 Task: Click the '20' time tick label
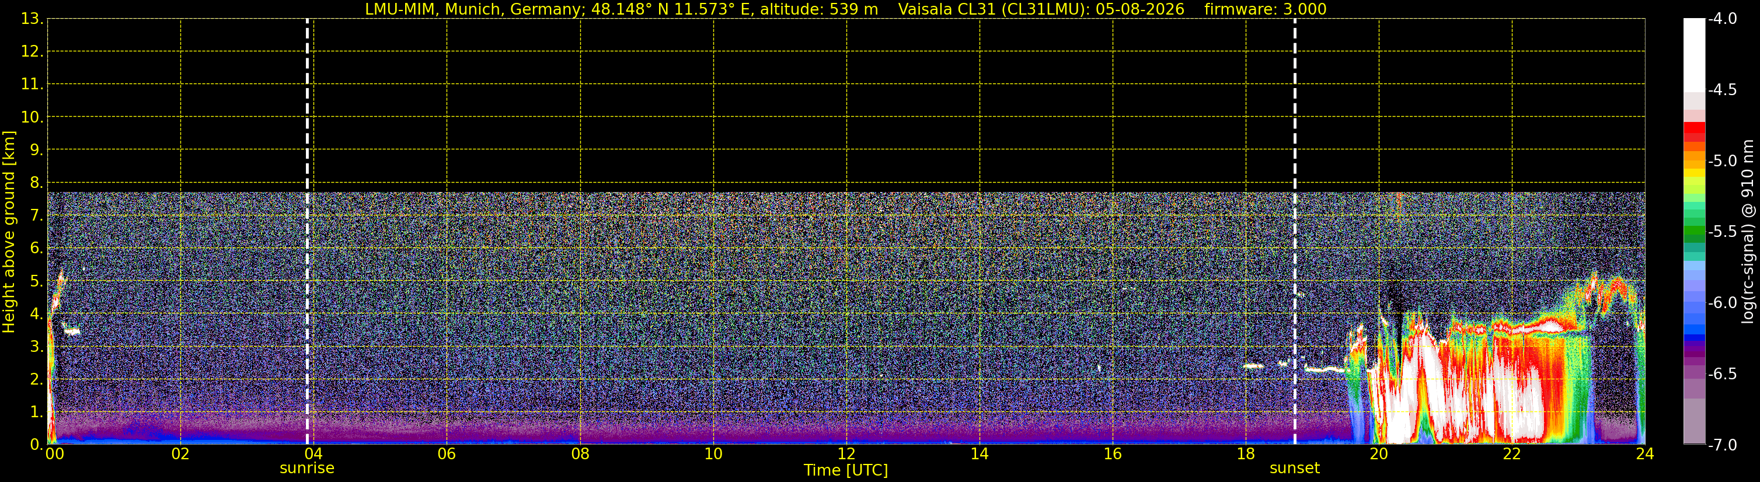coord(1379,453)
